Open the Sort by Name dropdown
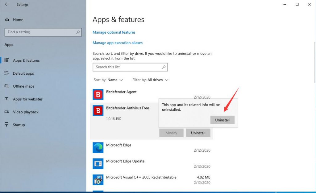Screen dimensions: 316x193 108,80
